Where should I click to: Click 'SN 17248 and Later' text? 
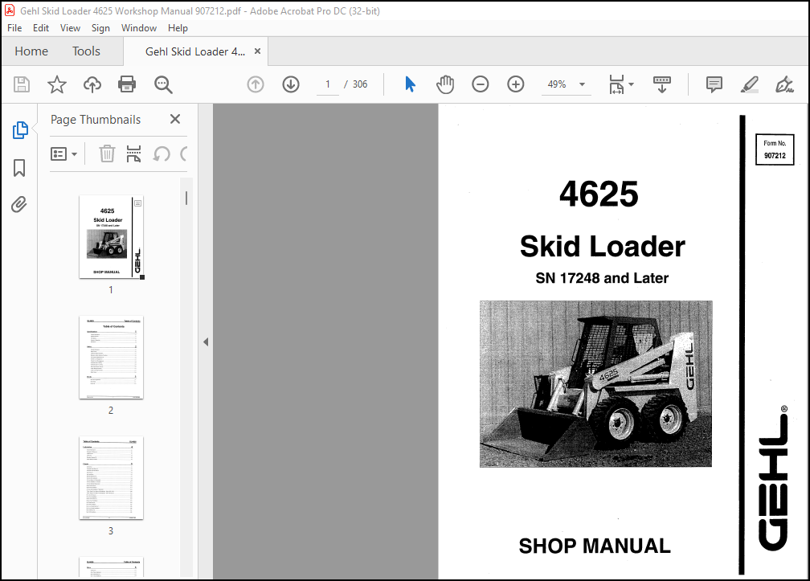pyautogui.click(x=602, y=278)
